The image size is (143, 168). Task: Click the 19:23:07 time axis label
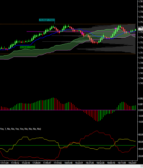pos(132,163)
